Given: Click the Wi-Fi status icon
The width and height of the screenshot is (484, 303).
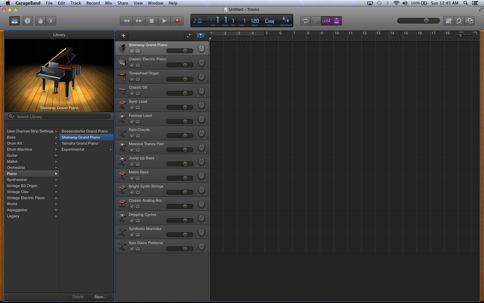Looking at the screenshot, I should coord(396,3).
